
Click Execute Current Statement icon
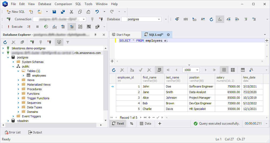[x=29, y=27]
